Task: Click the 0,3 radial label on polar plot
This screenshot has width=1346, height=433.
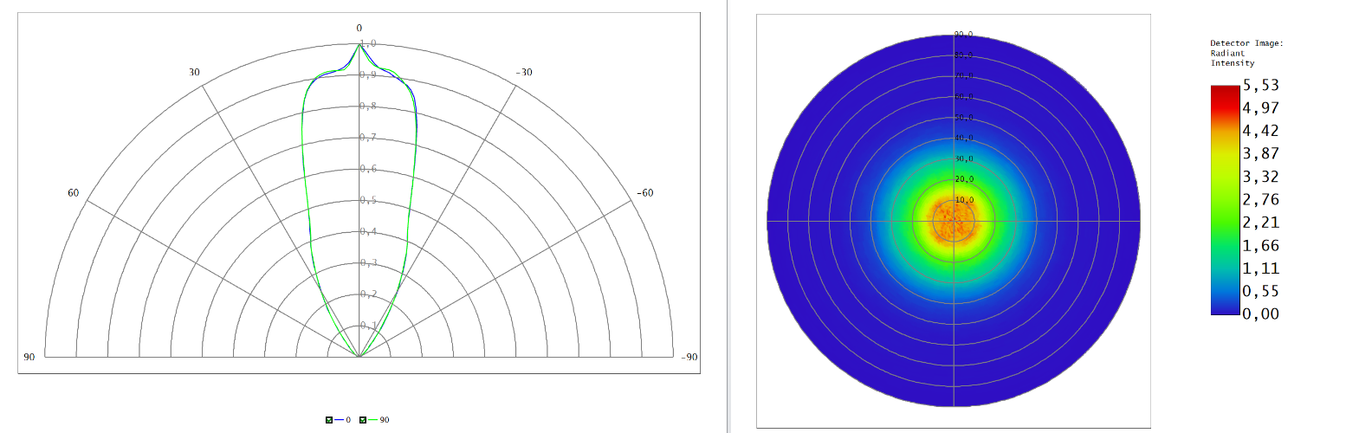Action: point(368,263)
